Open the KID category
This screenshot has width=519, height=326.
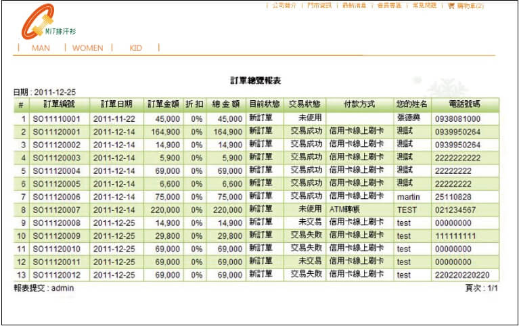point(135,48)
